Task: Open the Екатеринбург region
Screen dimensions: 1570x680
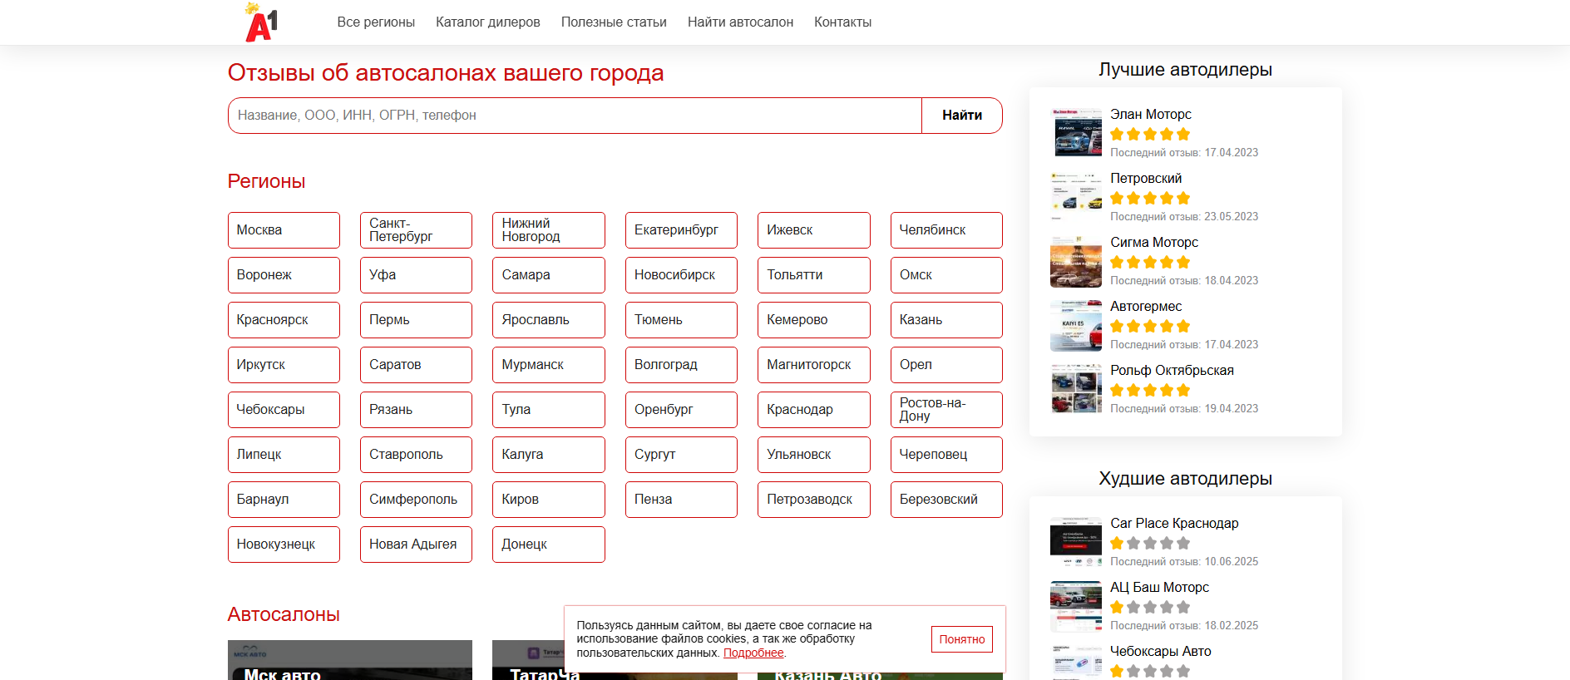Action: tap(681, 230)
